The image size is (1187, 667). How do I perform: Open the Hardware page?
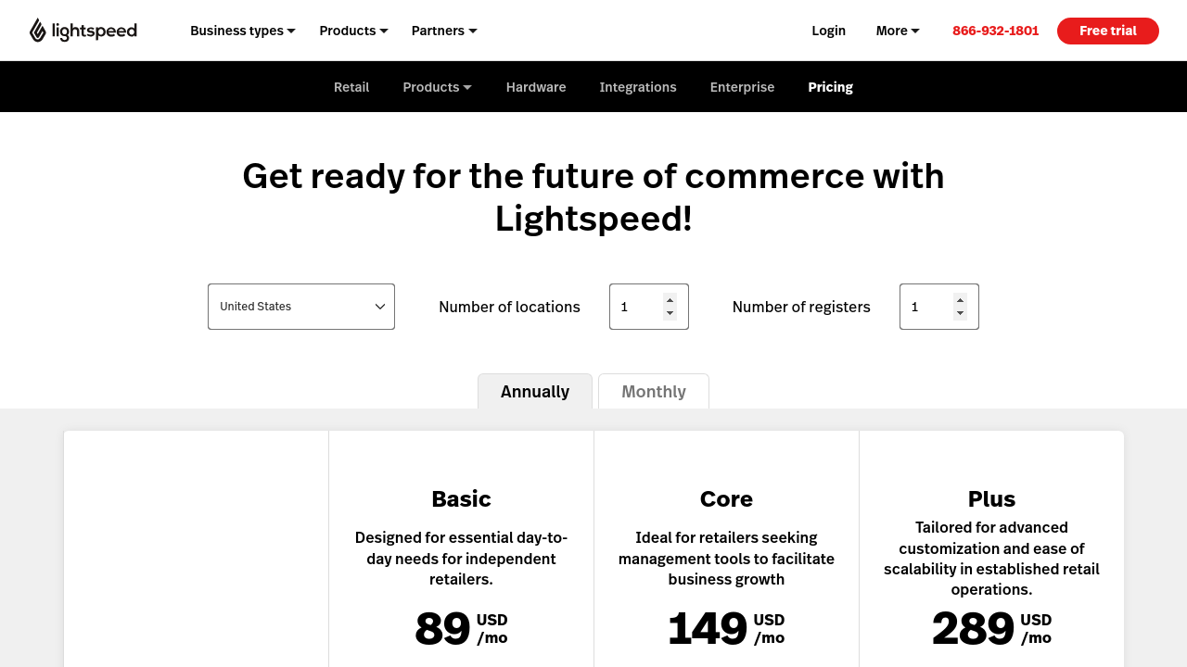click(x=536, y=87)
